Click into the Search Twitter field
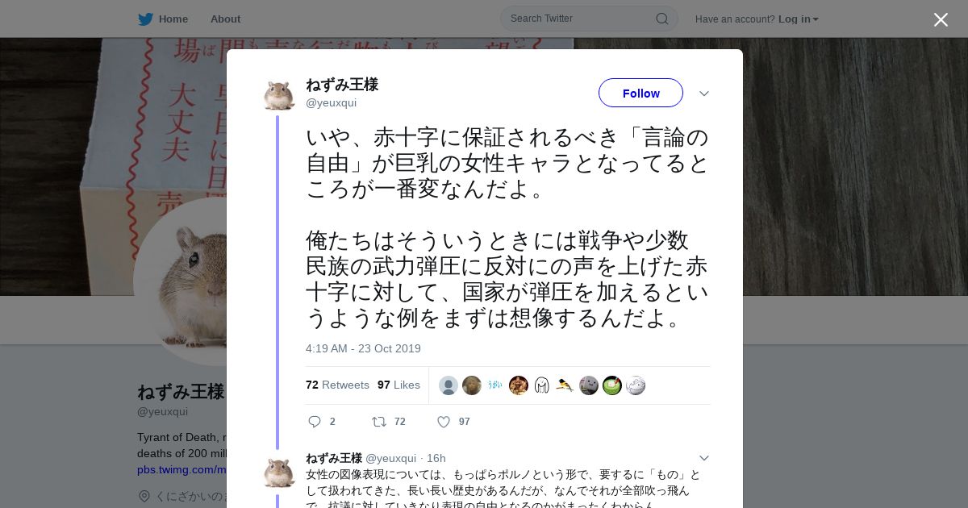This screenshot has width=968, height=508. coord(589,19)
